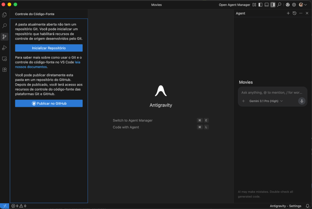Add context with the plus in the chat box
312x209 pixels.
coord(243,101)
